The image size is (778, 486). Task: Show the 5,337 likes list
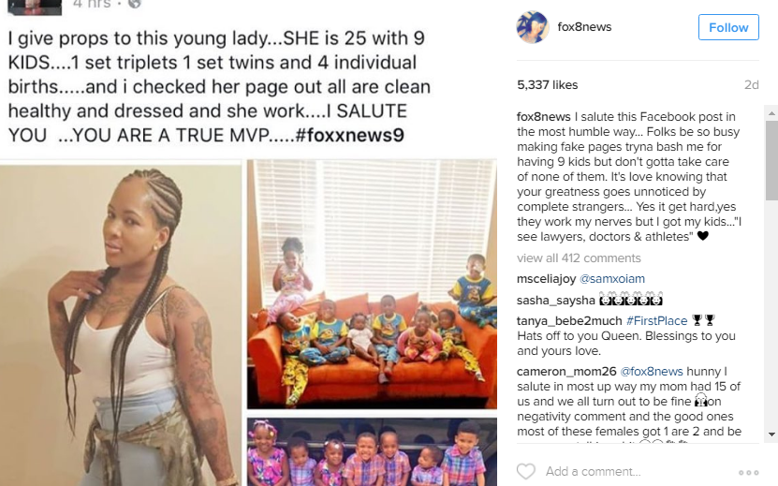coord(548,85)
